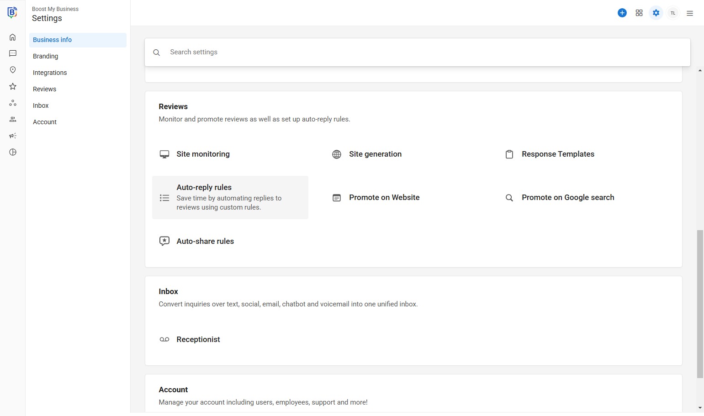The image size is (704, 416).
Task: Select Integrations in the settings menu
Action: click(50, 73)
